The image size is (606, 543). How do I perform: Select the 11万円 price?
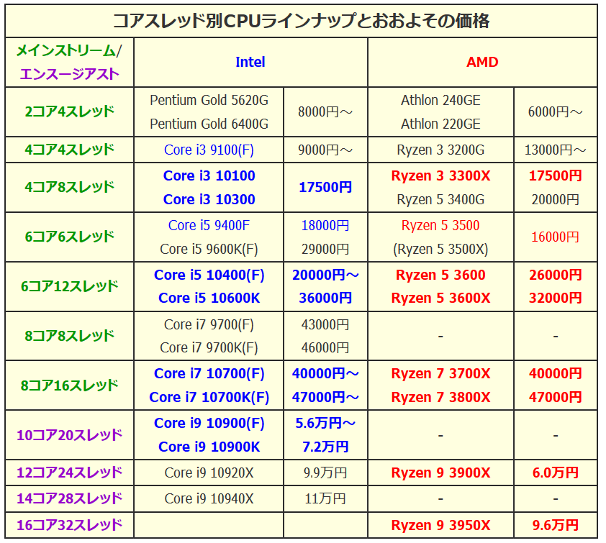pos(325,498)
